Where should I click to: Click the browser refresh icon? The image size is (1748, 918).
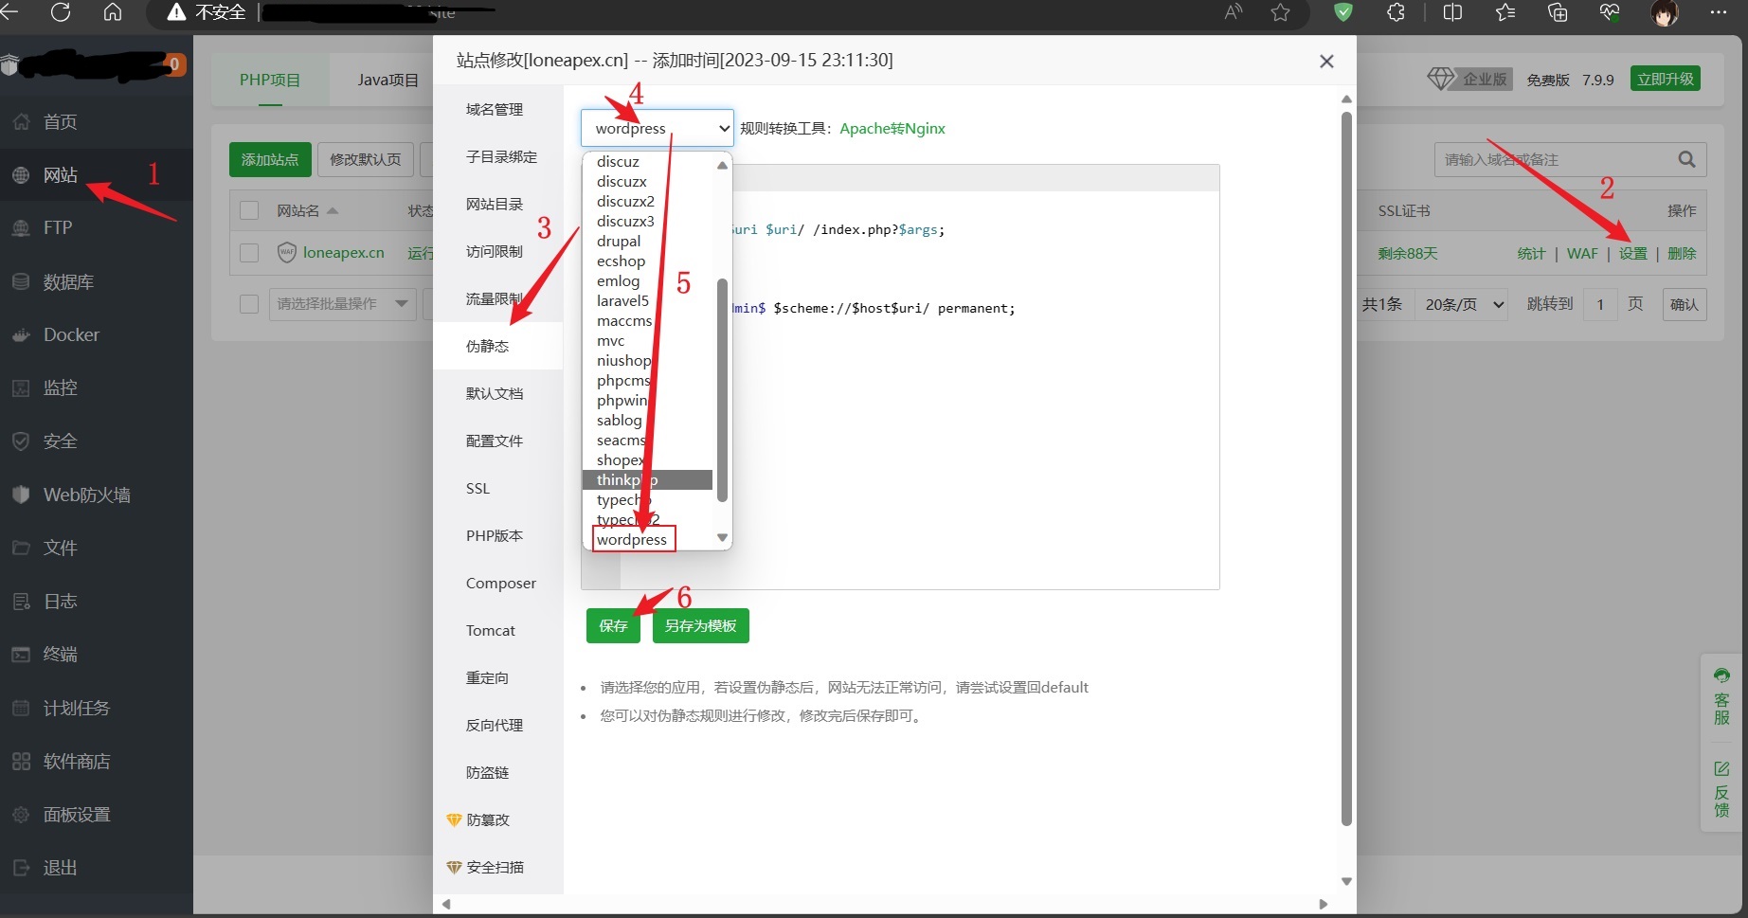point(61,12)
